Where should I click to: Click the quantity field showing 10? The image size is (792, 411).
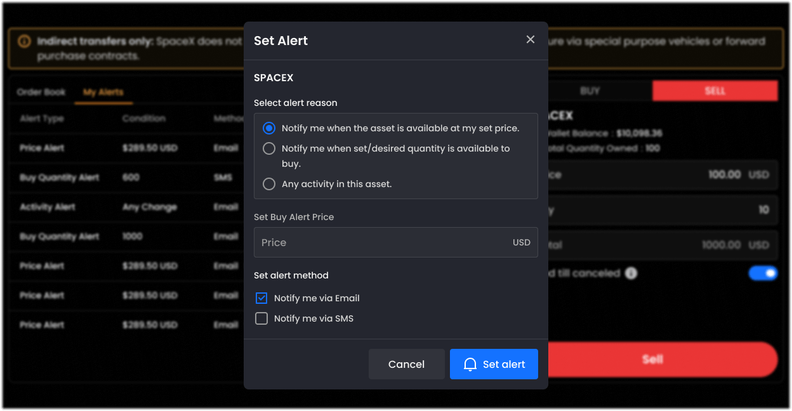[663, 209]
